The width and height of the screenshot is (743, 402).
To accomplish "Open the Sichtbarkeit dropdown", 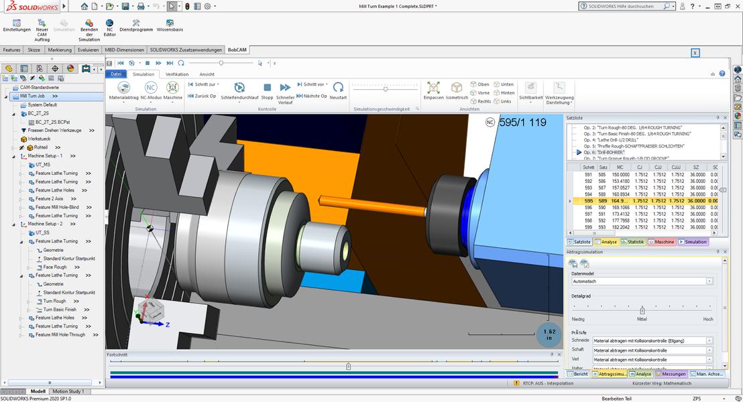I will [x=530, y=91].
